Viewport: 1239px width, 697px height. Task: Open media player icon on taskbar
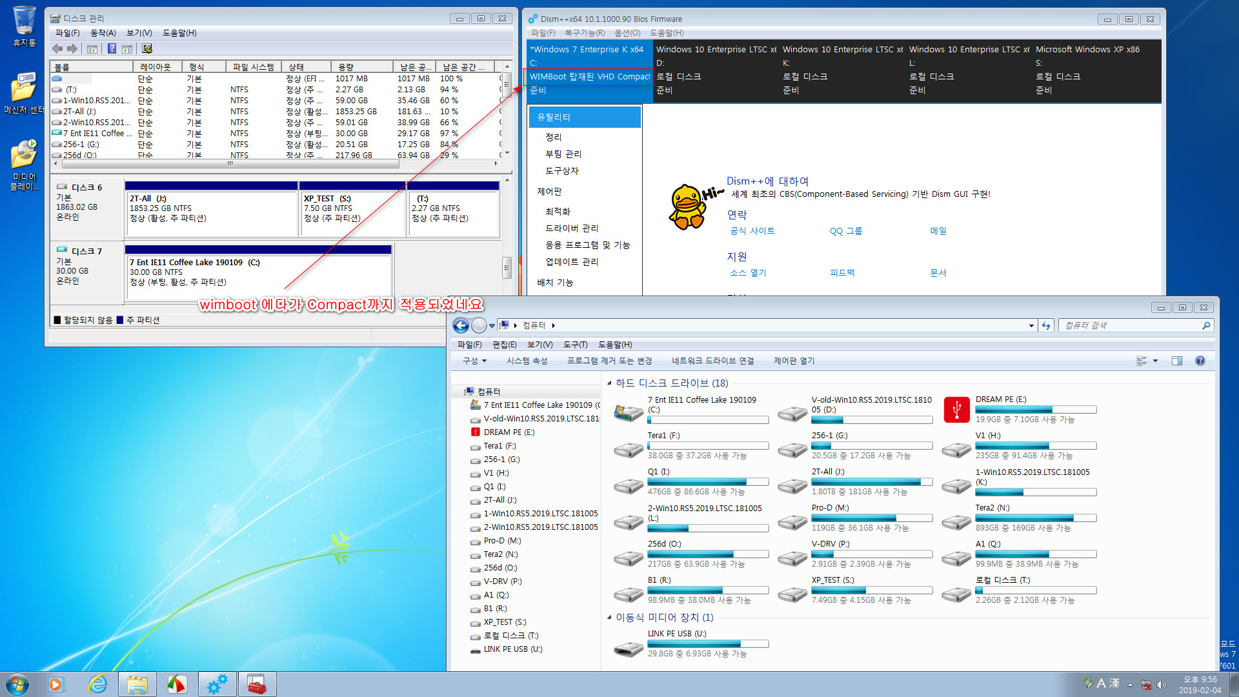[x=57, y=684]
